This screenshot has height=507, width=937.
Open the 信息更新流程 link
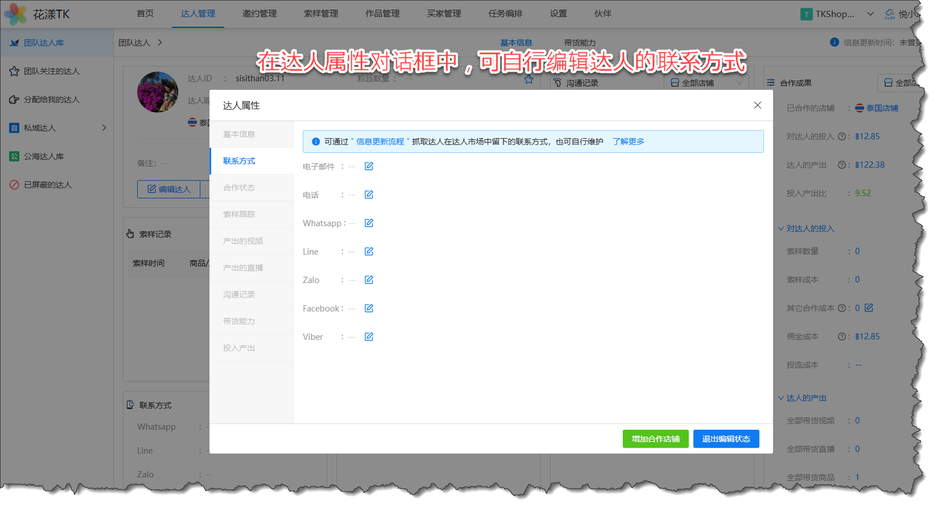tap(380, 142)
